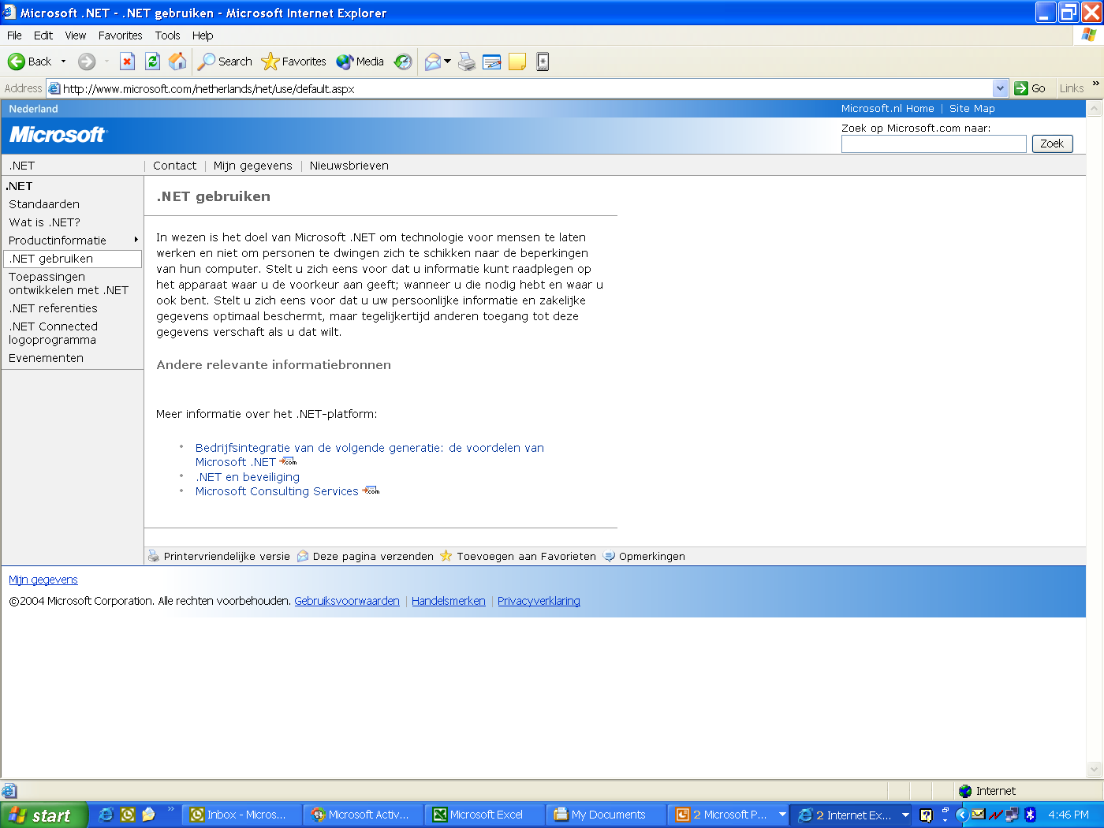Select Wat is .NET? sidebar item
Image resolution: width=1104 pixels, height=828 pixels.
pyautogui.click(x=44, y=222)
